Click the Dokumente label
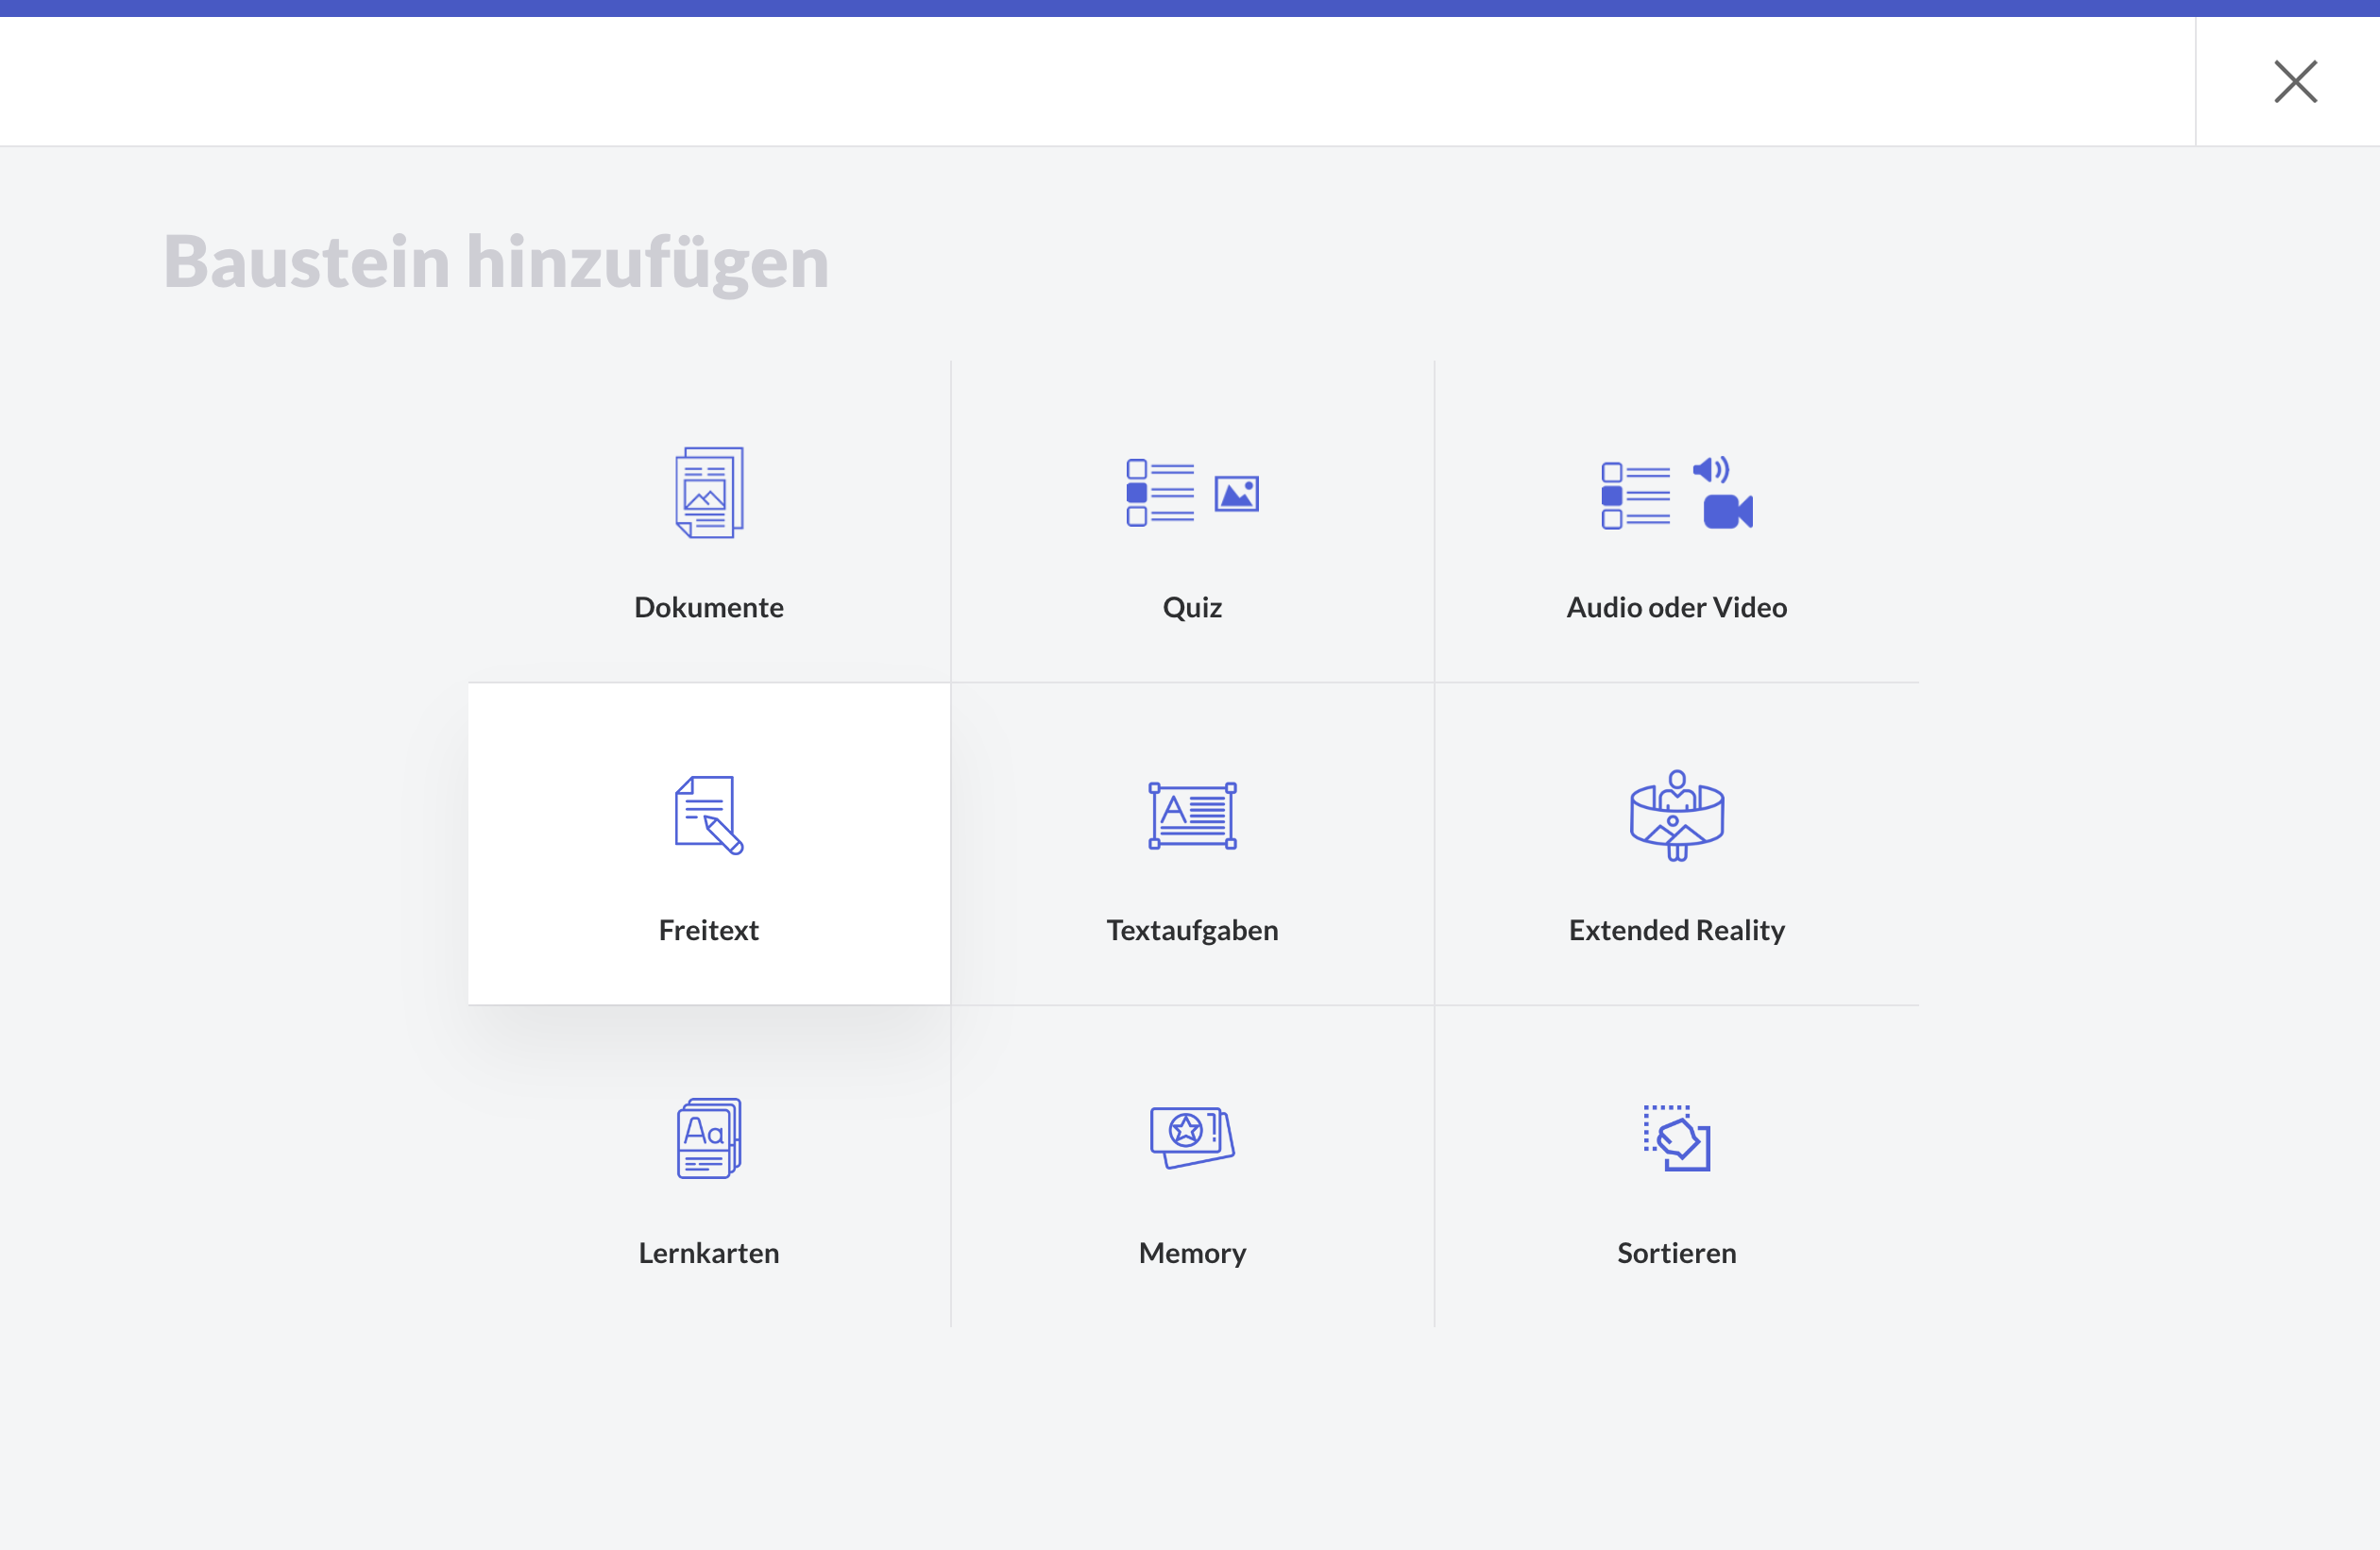 coord(709,607)
